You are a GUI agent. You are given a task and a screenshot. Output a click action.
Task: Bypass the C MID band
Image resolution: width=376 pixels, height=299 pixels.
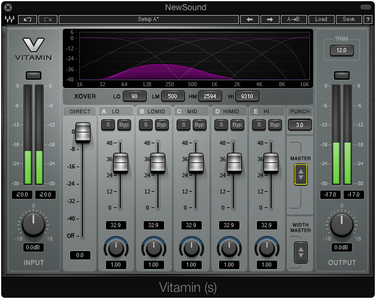point(199,125)
